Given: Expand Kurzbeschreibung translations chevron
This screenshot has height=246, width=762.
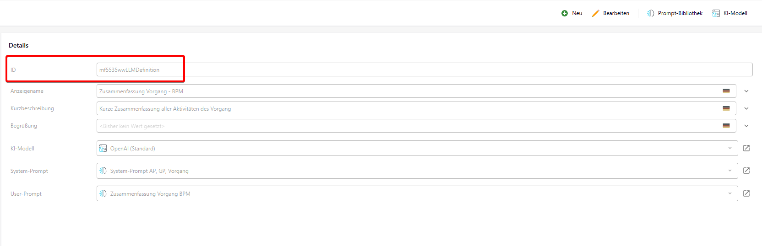Looking at the screenshot, I should point(746,108).
